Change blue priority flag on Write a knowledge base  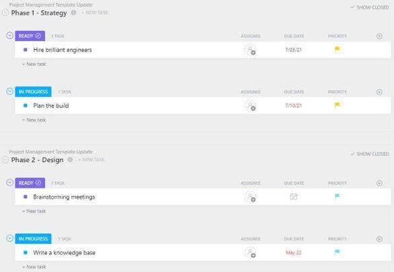pyautogui.click(x=338, y=252)
